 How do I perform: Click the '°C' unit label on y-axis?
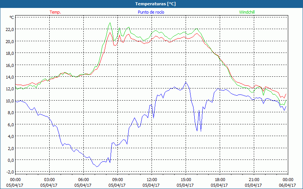click(x=12, y=17)
